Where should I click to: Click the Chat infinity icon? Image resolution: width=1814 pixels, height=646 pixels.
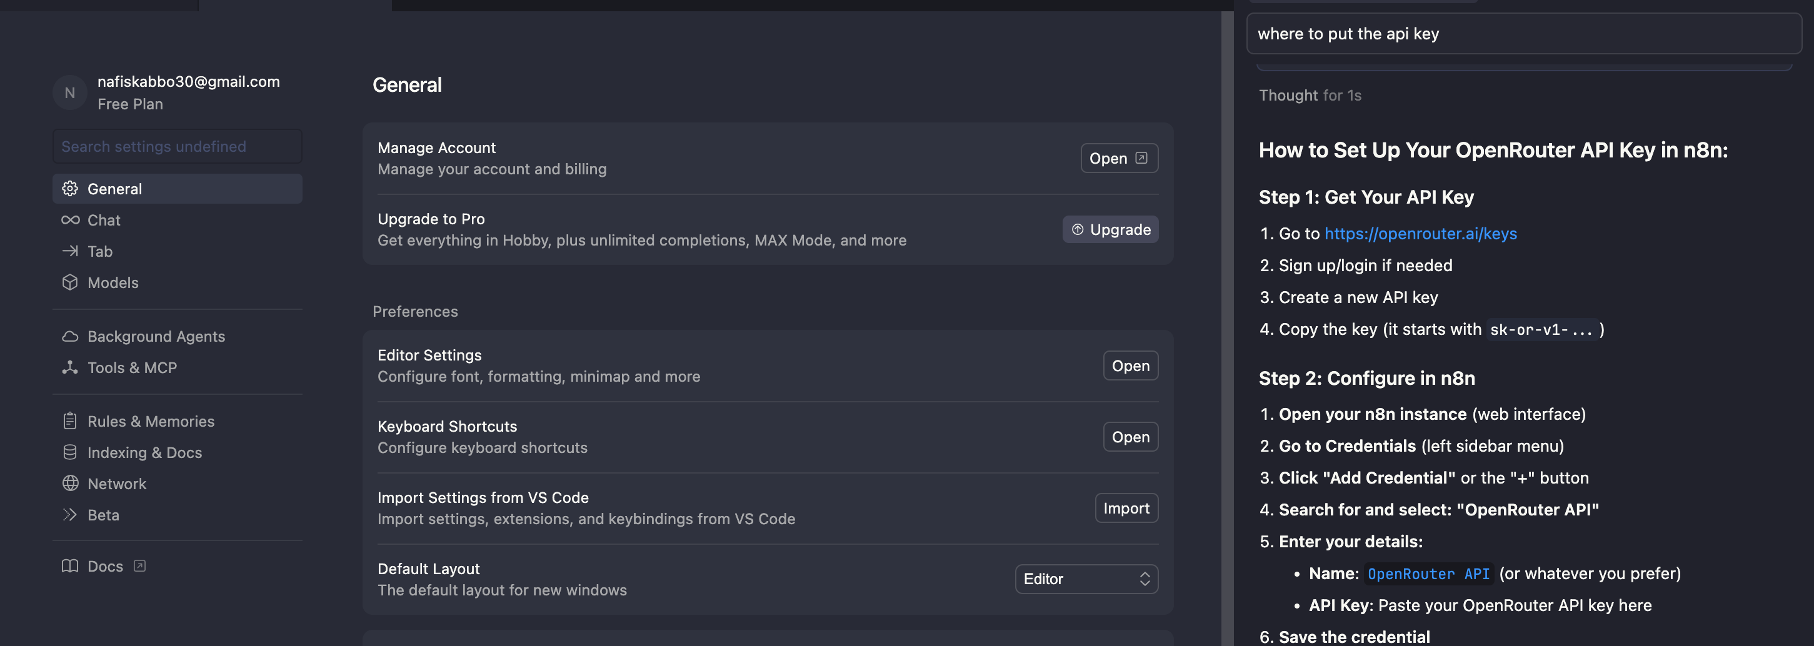70,221
